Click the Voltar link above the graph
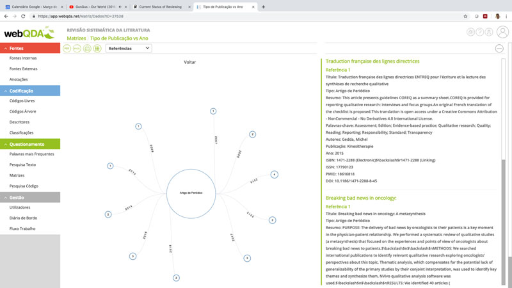Screen dimensions: 512x288 [x=189, y=62]
